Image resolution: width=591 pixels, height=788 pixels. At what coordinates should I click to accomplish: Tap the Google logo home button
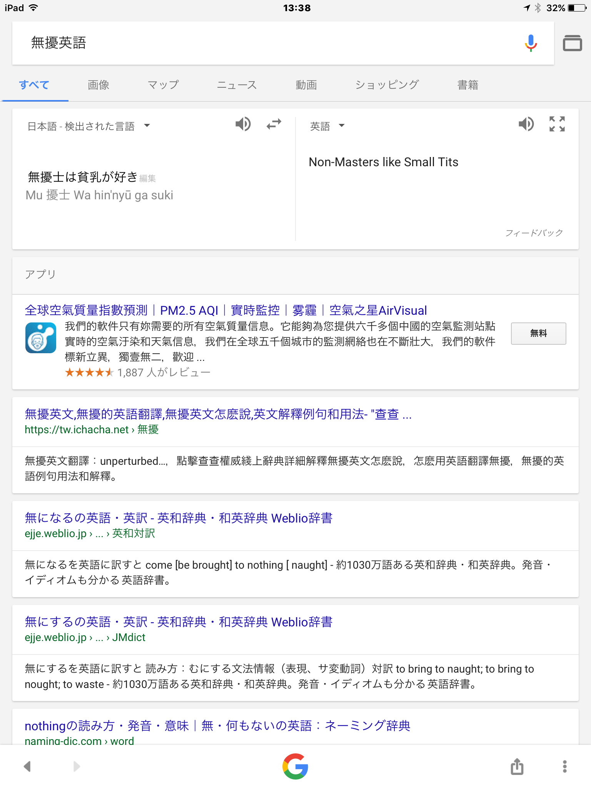coord(295,766)
